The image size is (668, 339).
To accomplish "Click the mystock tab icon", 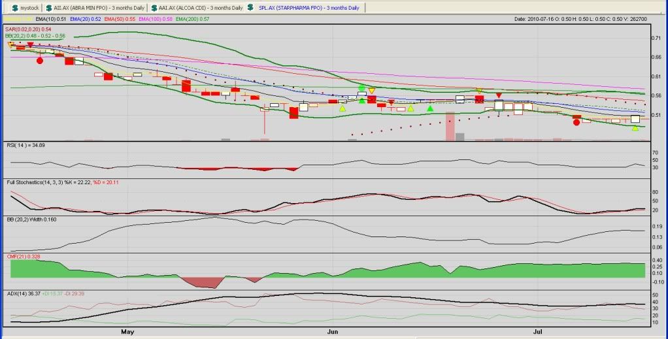I will pyautogui.click(x=14, y=8).
